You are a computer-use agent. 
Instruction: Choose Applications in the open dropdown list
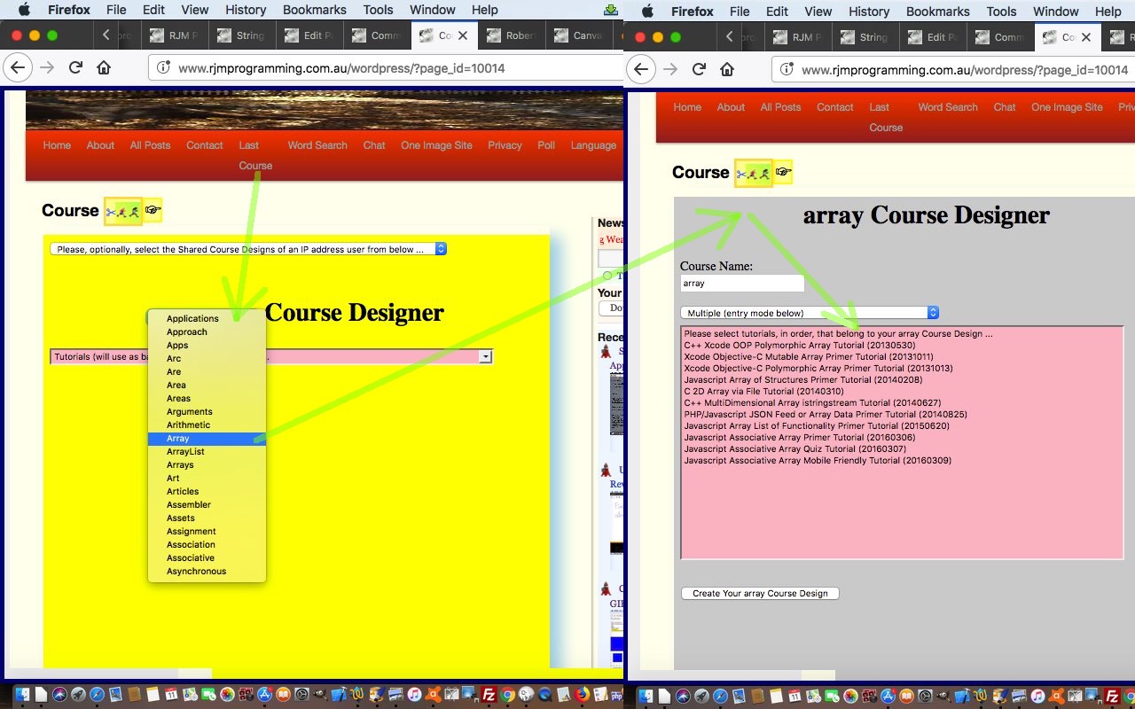point(207,318)
